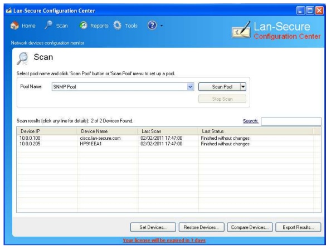Open the Tools menu label
This screenshot has width=331, height=250.
click(x=131, y=26)
